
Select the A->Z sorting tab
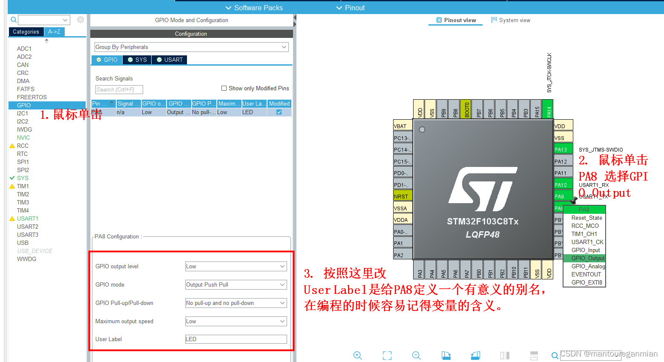pos(54,32)
